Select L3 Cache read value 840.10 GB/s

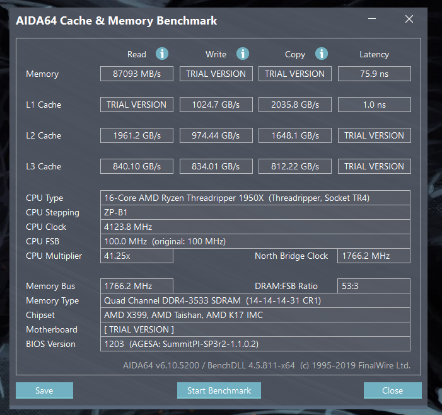tap(137, 166)
